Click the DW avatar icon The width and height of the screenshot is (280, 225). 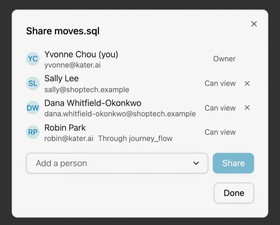33,108
